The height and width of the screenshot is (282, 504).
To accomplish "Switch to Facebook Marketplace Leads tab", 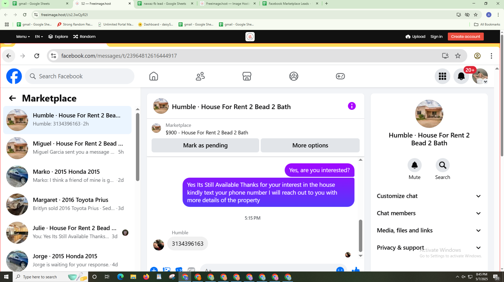I will tap(290, 4).
